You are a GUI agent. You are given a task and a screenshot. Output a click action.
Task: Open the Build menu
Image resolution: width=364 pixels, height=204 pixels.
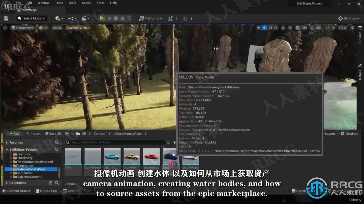(x=73, y=3)
